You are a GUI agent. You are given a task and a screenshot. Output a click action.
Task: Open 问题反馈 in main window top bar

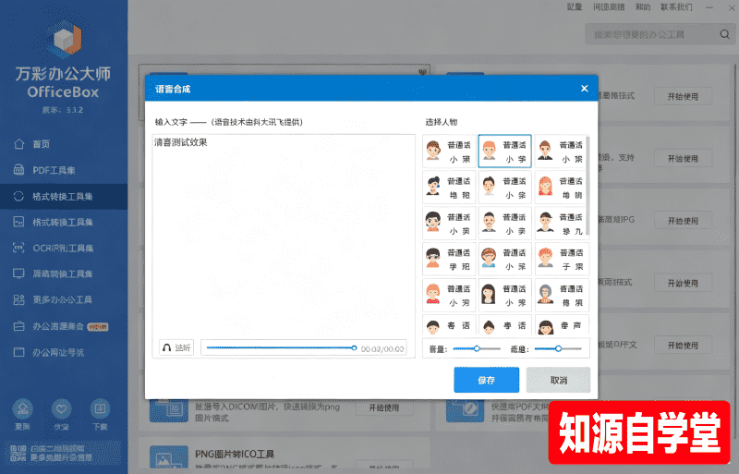pyautogui.click(x=609, y=7)
